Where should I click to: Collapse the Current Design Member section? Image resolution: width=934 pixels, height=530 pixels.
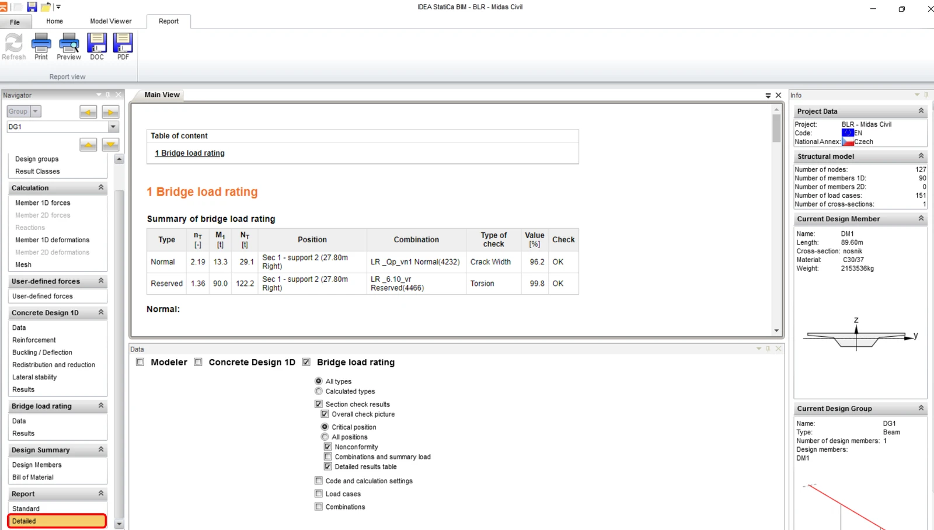[921, 218]
